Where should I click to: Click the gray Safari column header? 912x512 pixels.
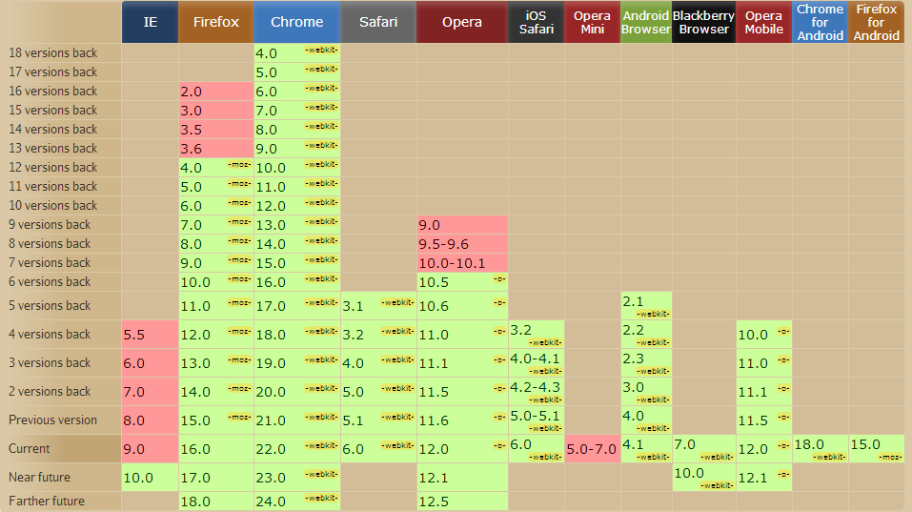(378, 22)
